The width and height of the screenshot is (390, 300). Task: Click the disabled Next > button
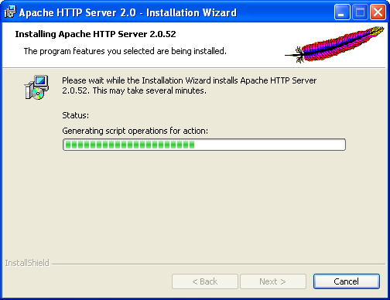273,281
